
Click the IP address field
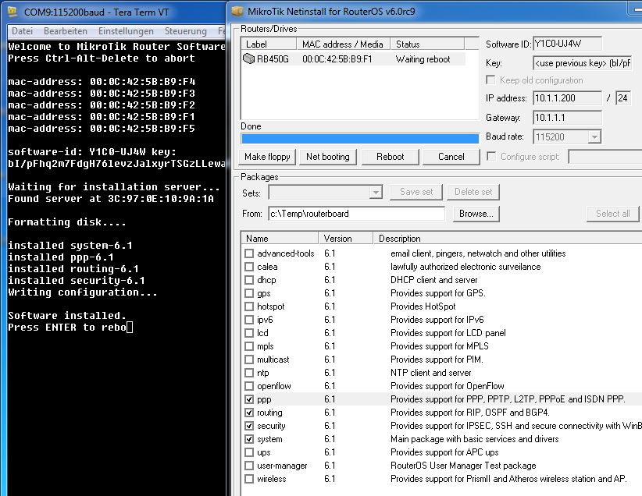click(x=568, y=98)
